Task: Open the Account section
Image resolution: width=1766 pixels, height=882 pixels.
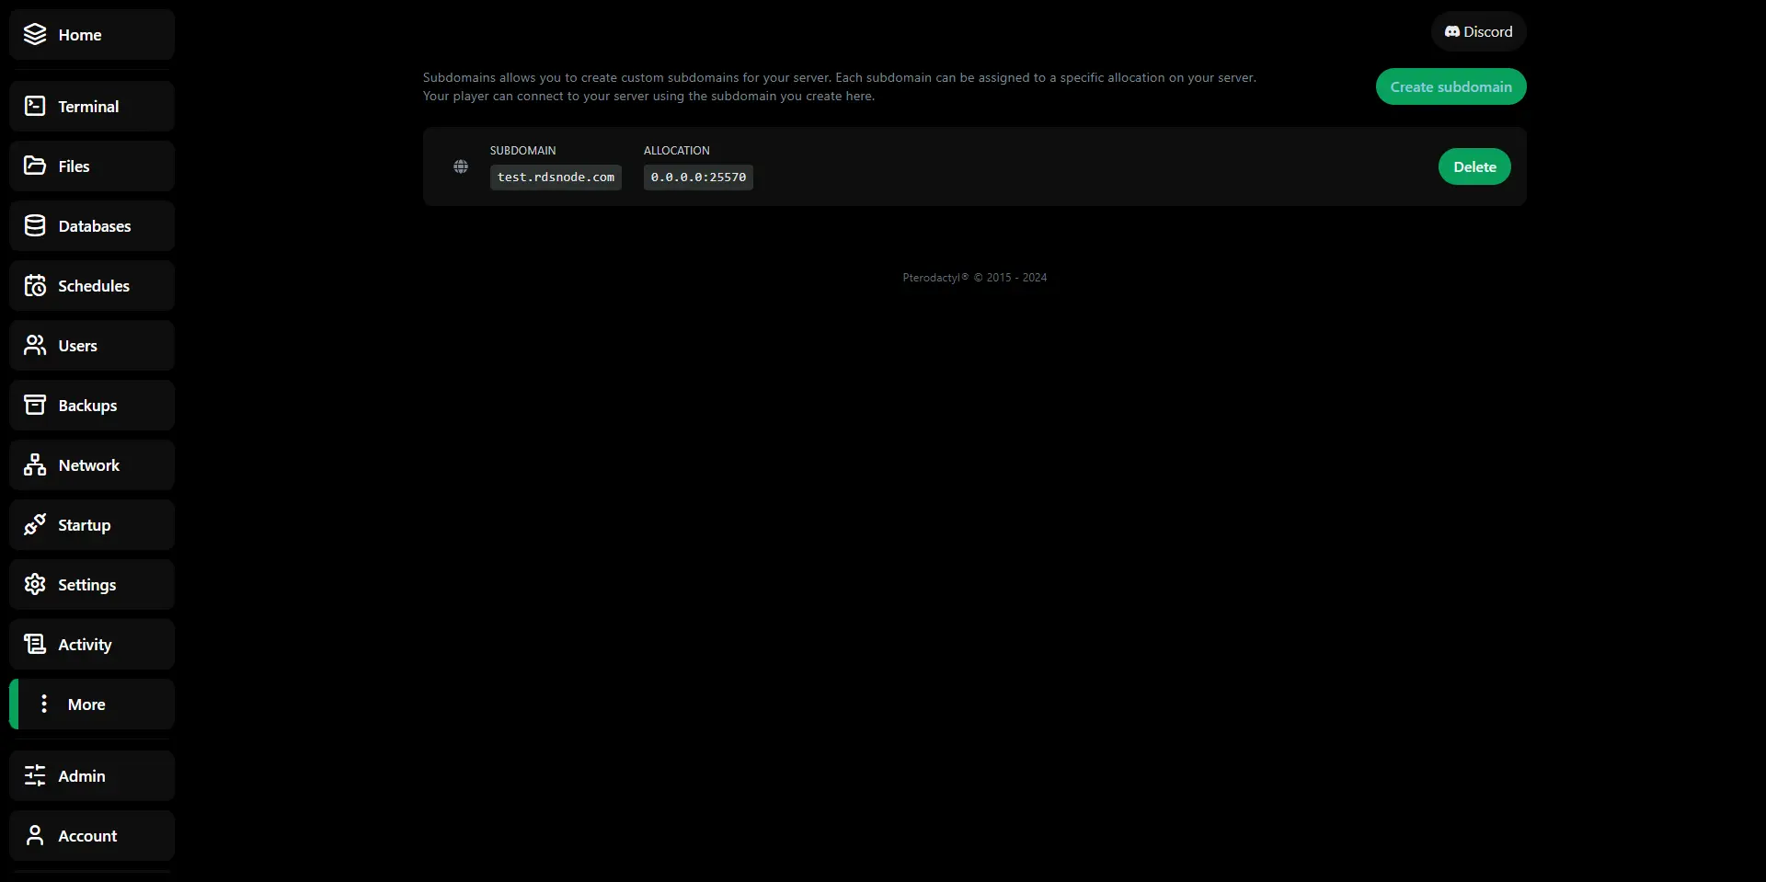Action: pyautogui.click(x=87, y=835)
